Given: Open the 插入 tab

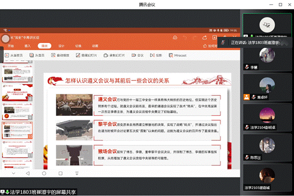Looking at the screenshot, I should (27, 46).
